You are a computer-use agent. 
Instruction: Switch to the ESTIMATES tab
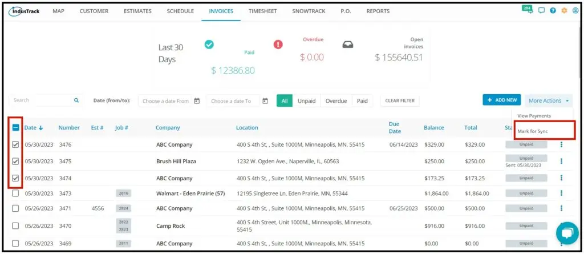click(x=138, y=11)
